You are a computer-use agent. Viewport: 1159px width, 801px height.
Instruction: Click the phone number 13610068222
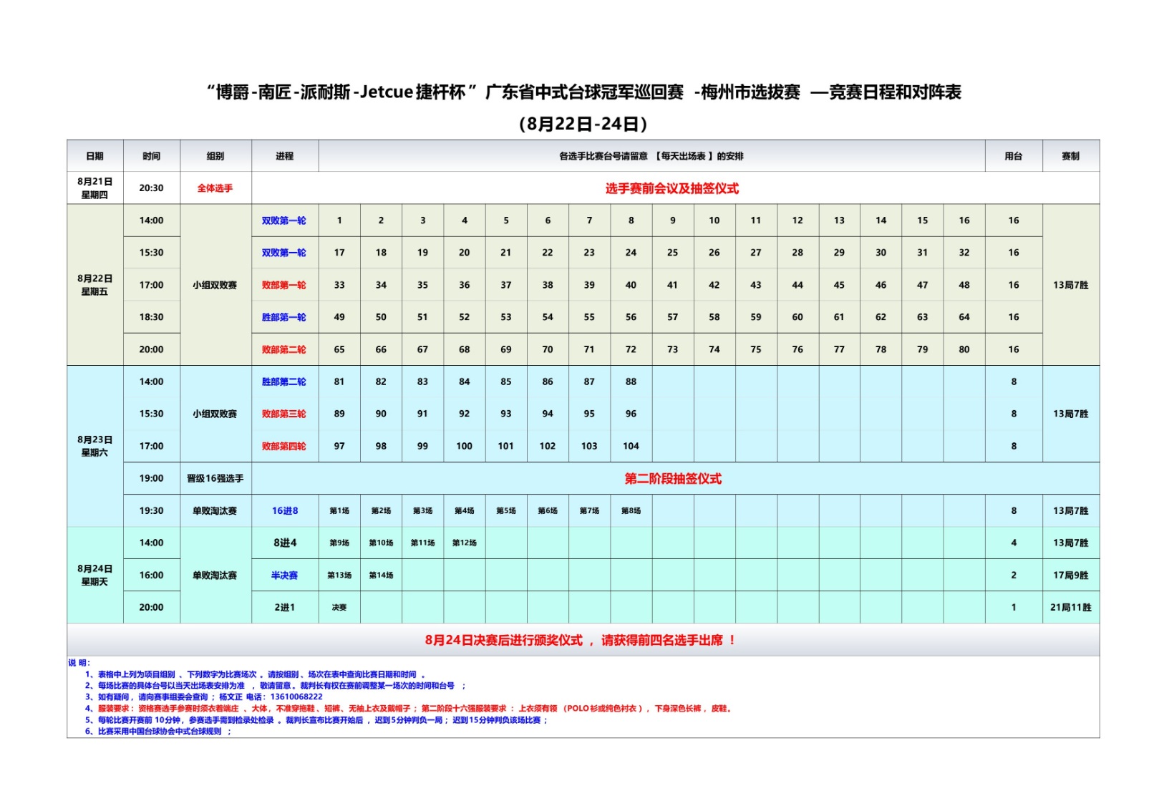(x=296, y=696)
